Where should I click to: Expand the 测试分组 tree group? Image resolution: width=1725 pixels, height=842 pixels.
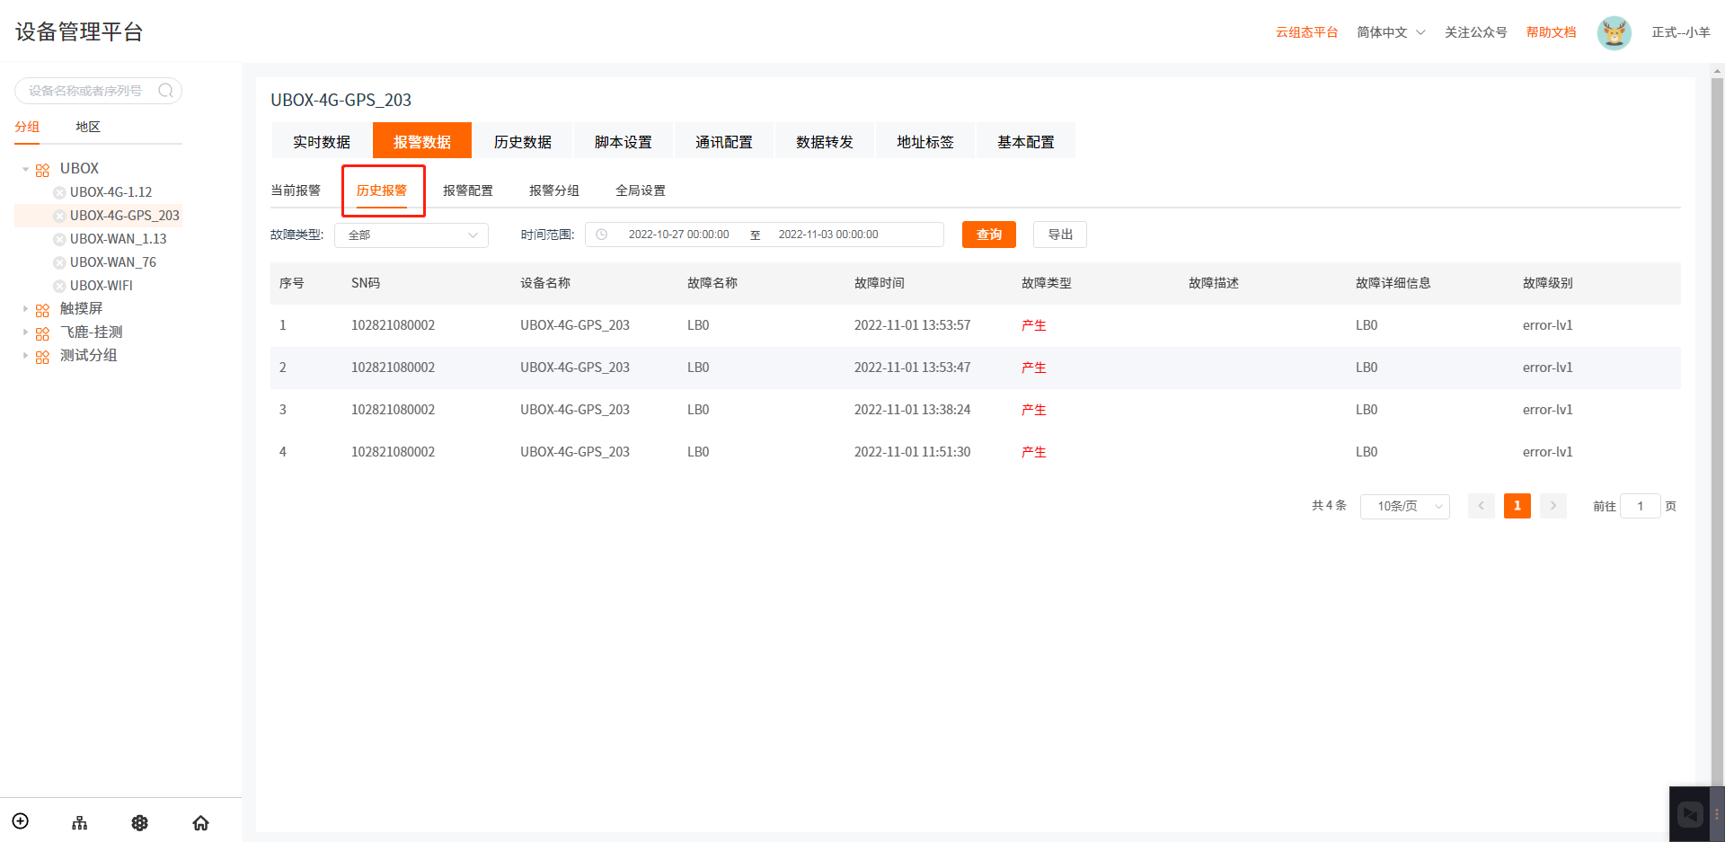coord(25,355)
